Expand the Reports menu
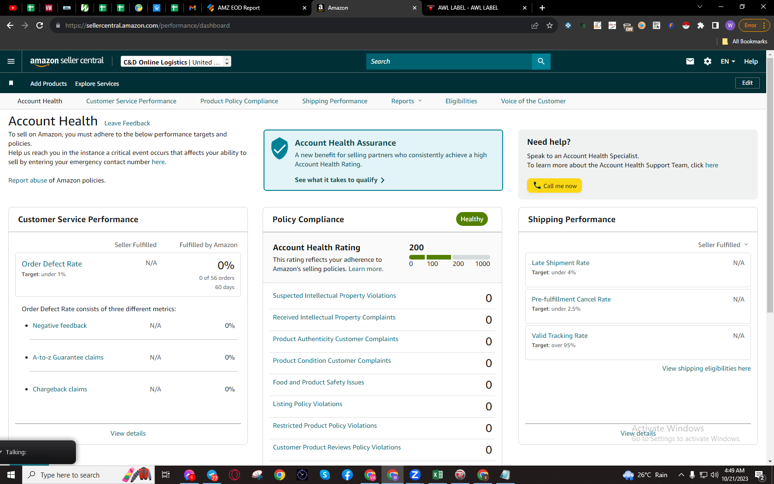 [406, 101]
